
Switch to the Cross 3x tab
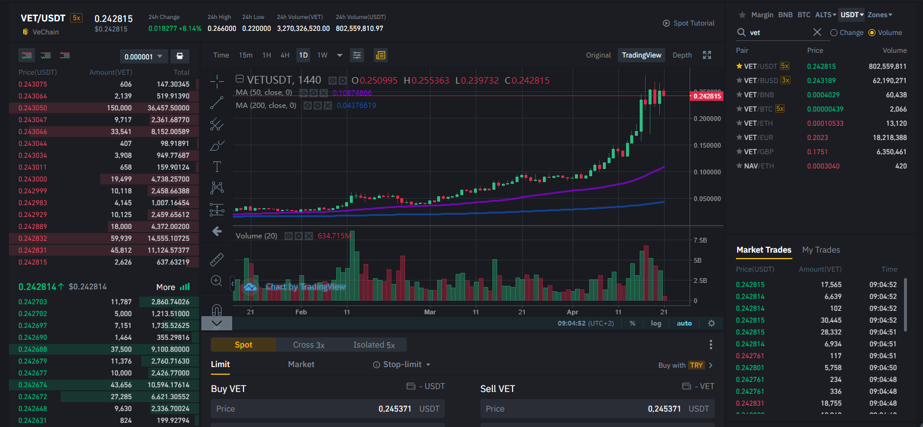tap(309, 345)
